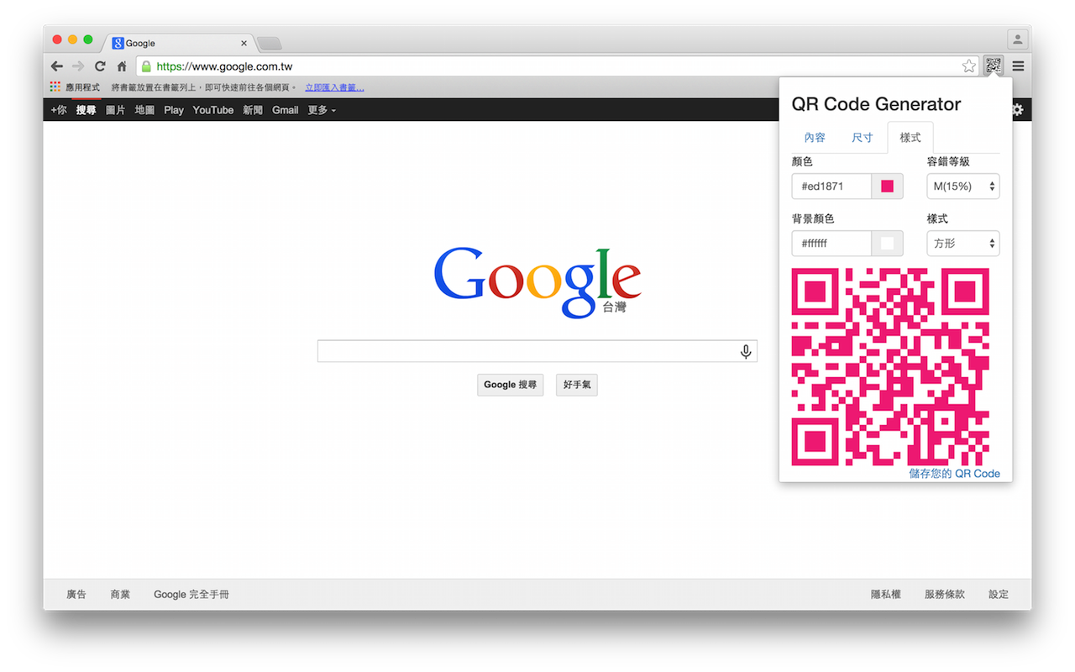The height and width of the screenshot is (672, 1075).
Task: Open the 應用程式 apps grid icon
Action: coord(54,87)
